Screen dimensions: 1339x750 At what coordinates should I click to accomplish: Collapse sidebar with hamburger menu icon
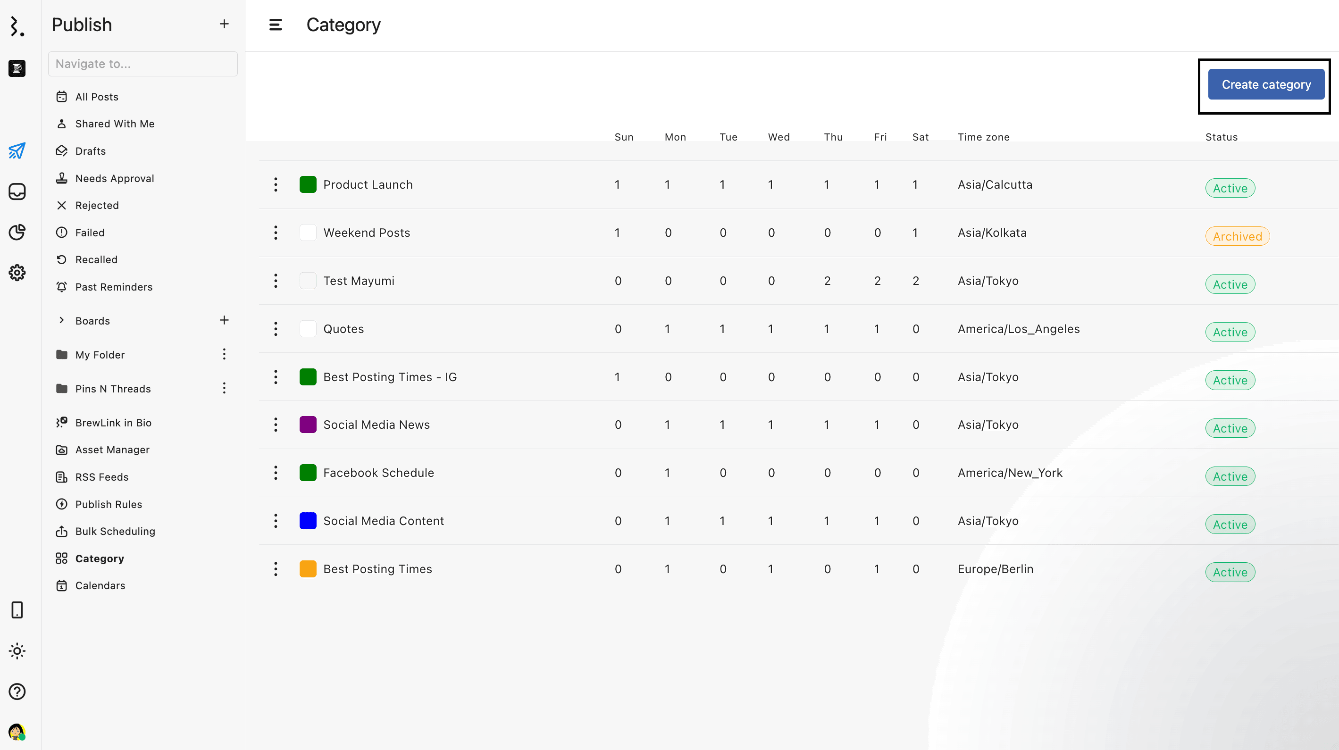click(276, 25)
